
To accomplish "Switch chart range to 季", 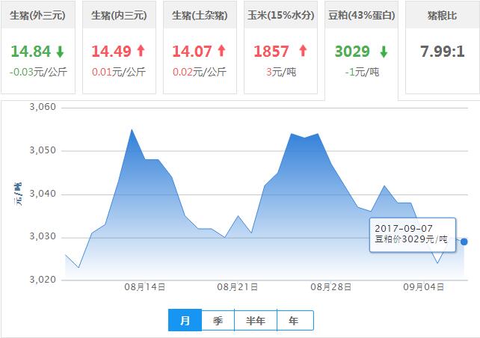I will tap(218, 321).
